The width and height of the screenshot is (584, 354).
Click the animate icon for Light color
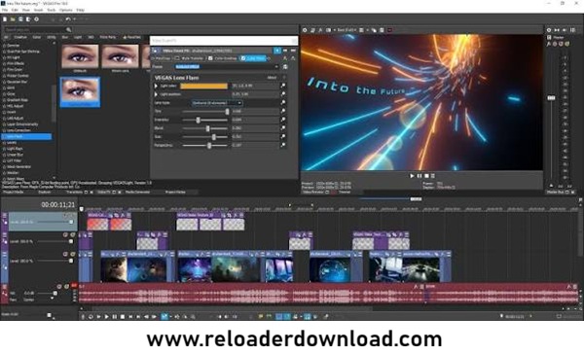pyautogui.click(x=283, y=86)
